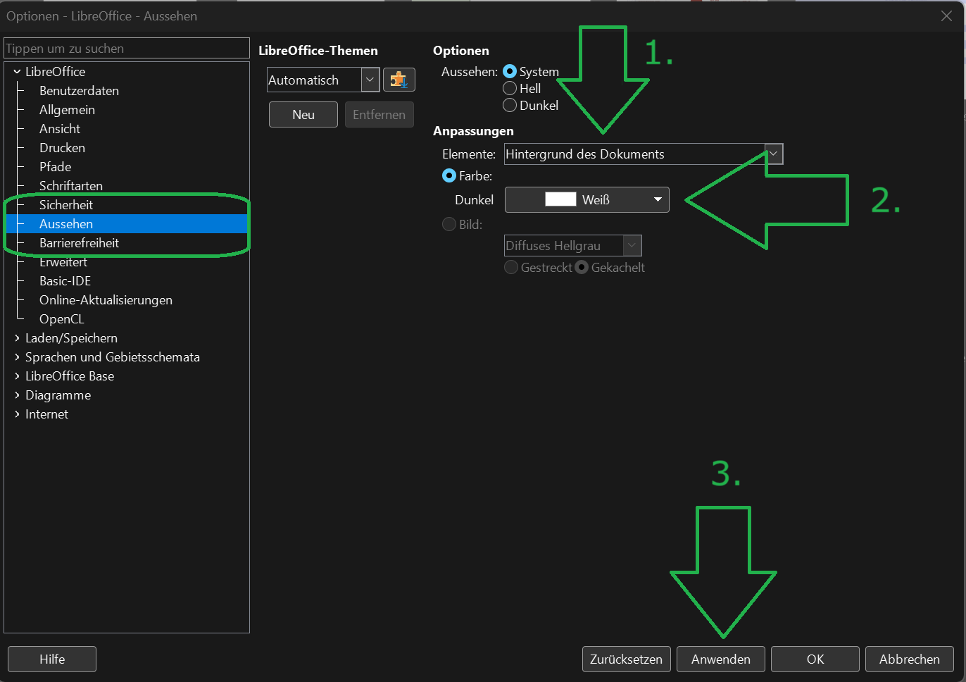Open the Online-Aktualisierungen options page

106,300
